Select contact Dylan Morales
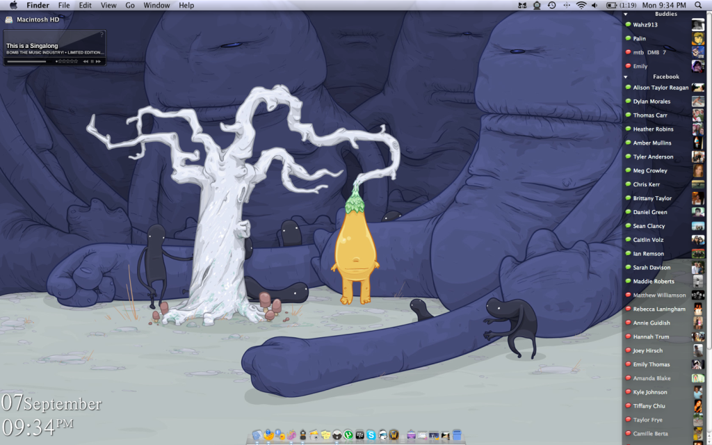The height and width of the screenshot is (445, 712). [x=664, y=102]
